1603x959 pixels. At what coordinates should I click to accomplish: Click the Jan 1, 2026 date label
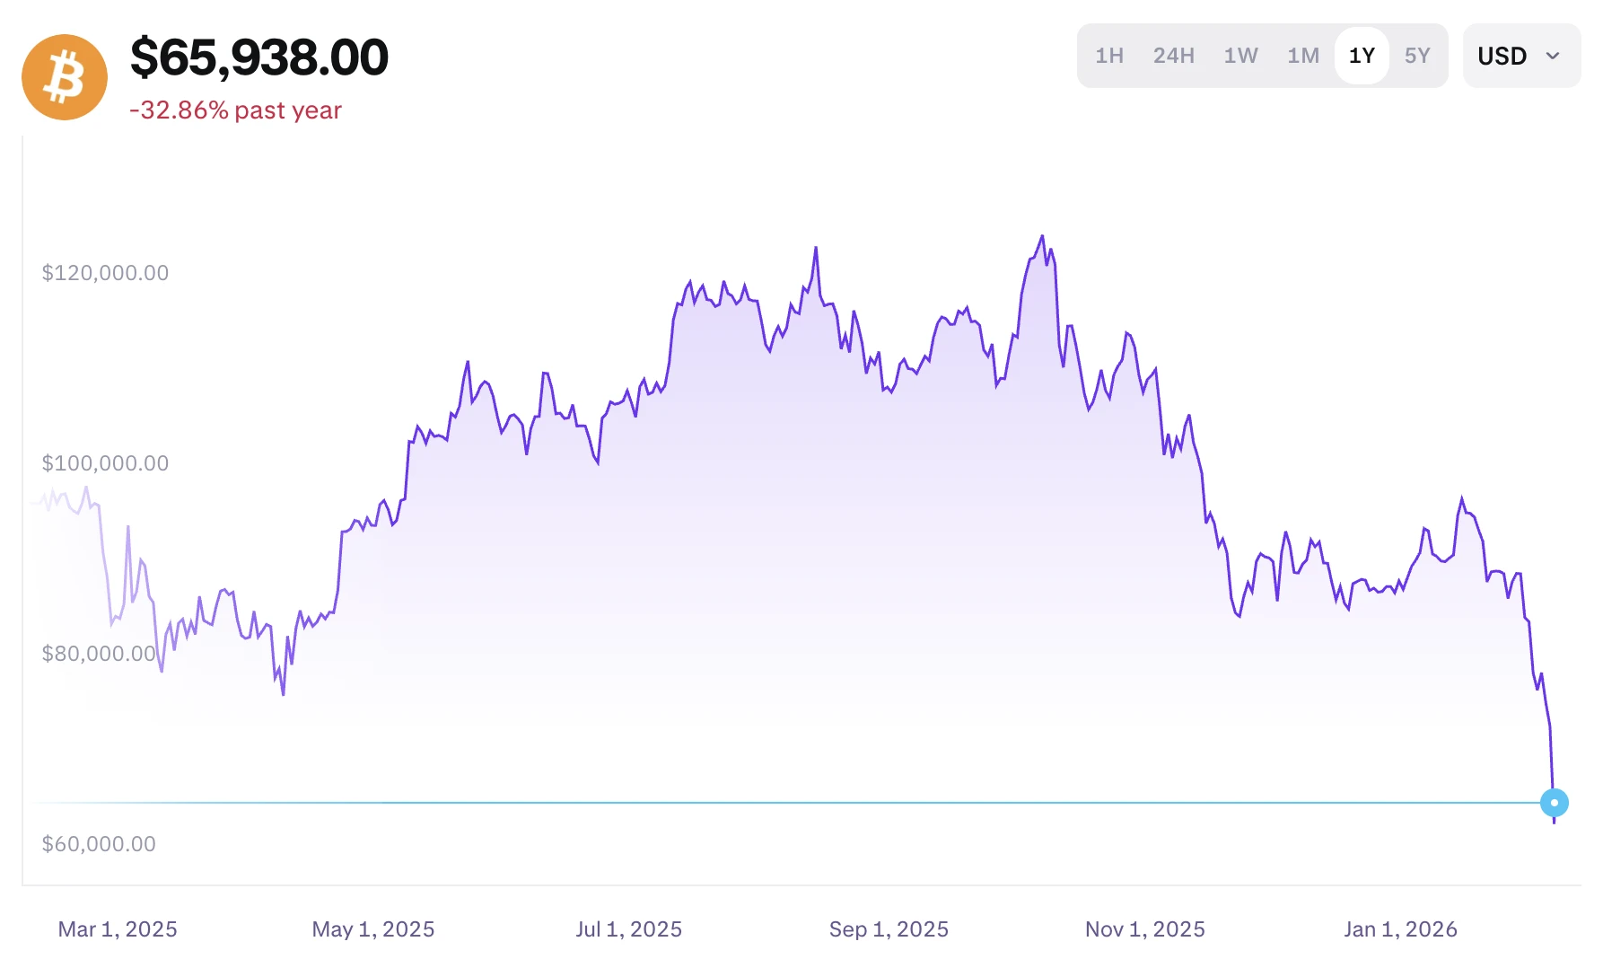tap(1400, 929)
